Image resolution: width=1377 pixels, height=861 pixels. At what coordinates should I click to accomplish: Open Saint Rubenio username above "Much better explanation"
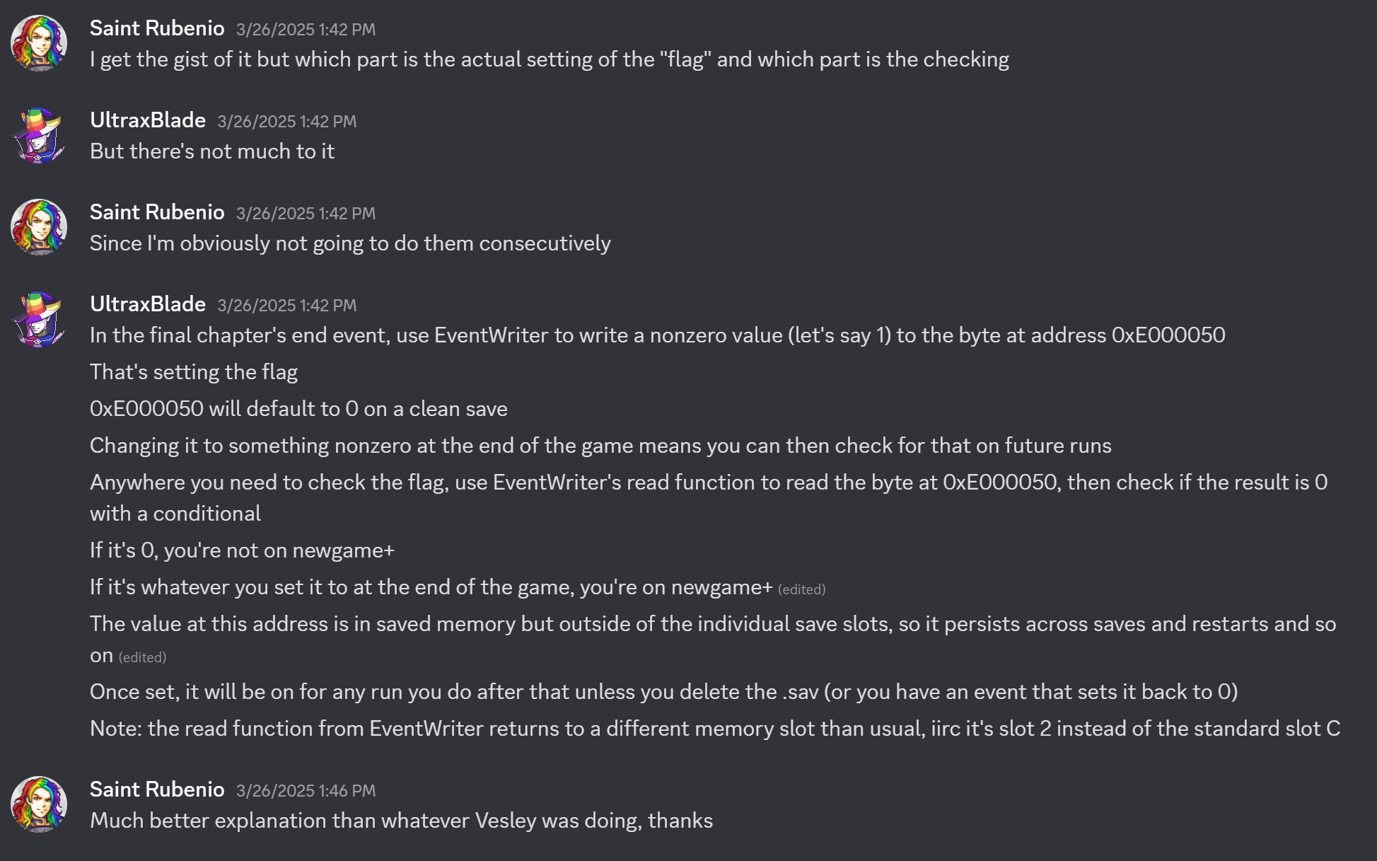coord(157,790)
